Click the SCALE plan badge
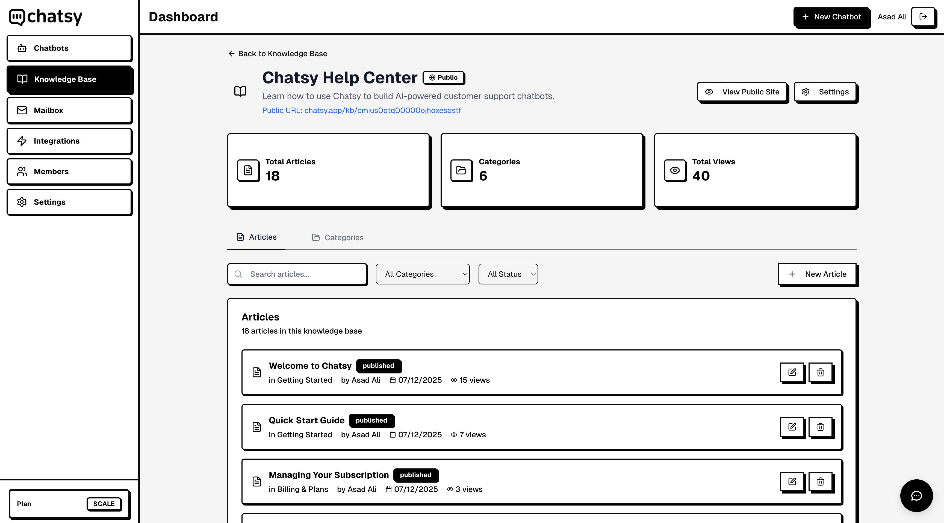The height and width of the screenshot is (523, 944). tap(104, 504)
